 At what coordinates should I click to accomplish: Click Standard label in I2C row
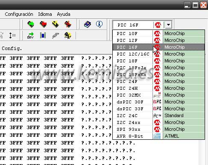[174, 115]
